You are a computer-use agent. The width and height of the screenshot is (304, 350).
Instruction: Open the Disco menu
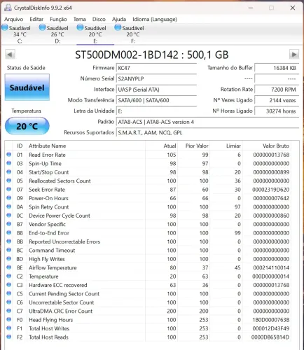coord(99,19)
